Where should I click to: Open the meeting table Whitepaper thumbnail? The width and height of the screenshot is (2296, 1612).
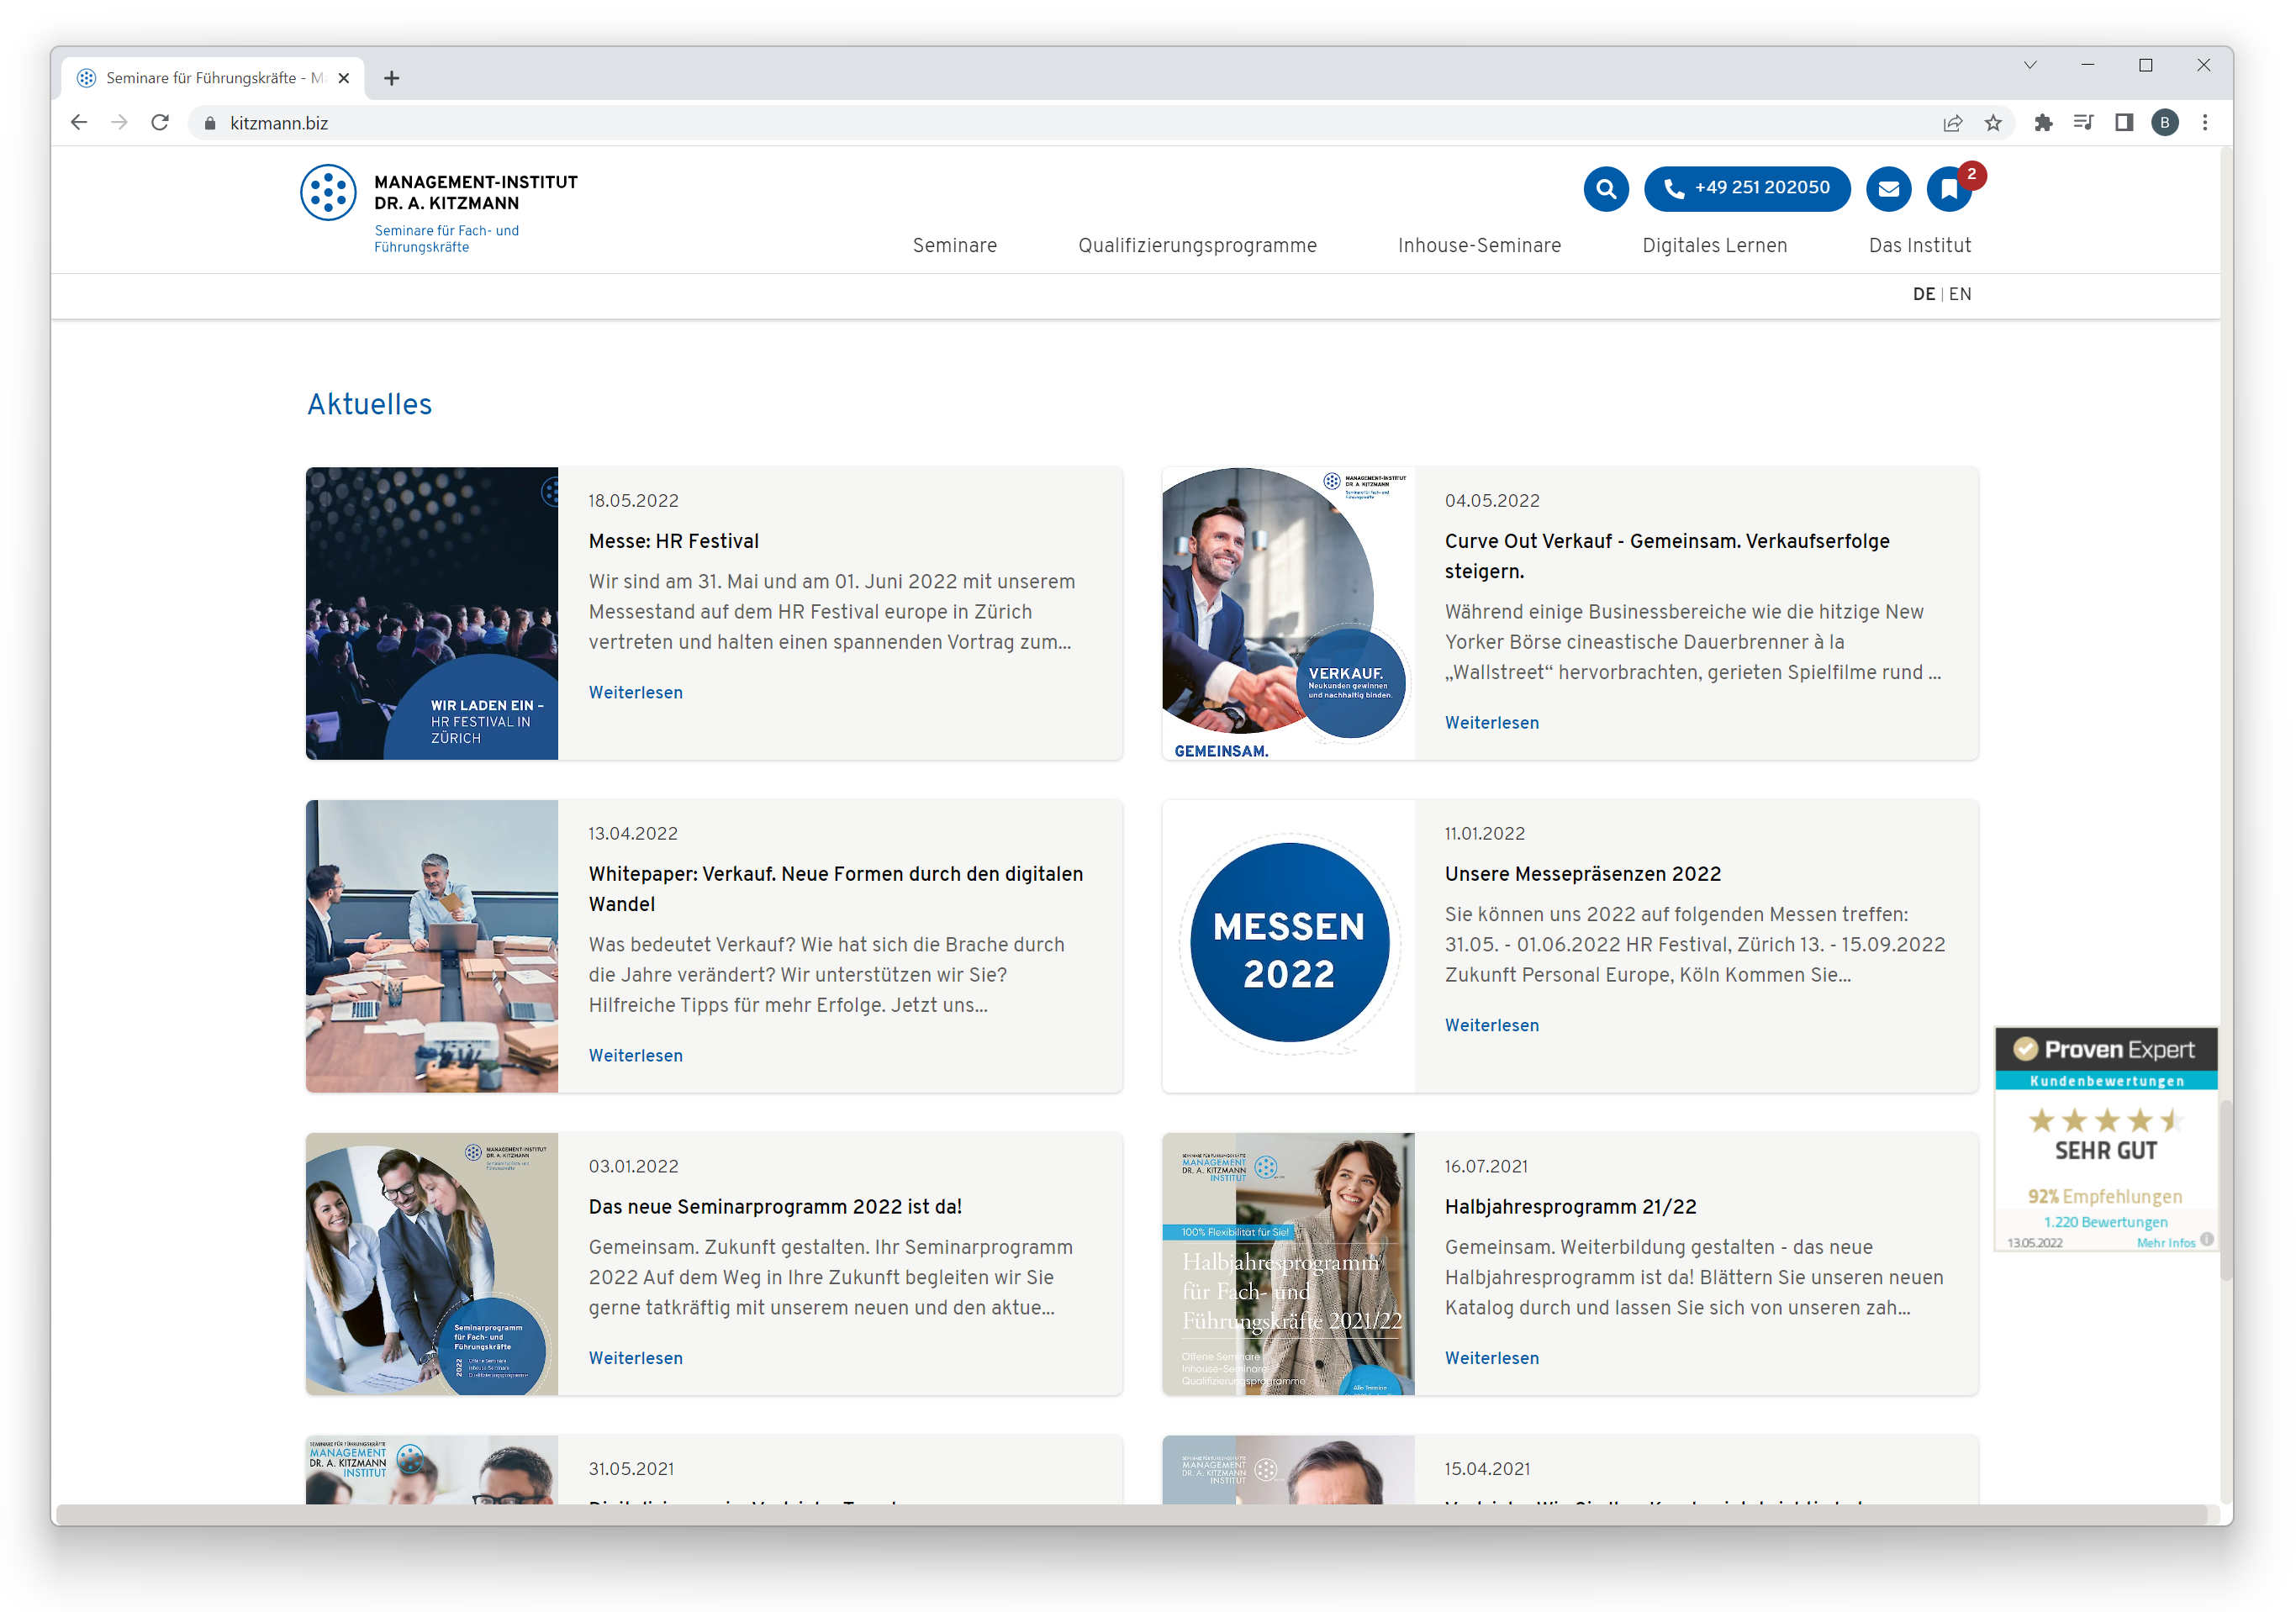point(432,946)
